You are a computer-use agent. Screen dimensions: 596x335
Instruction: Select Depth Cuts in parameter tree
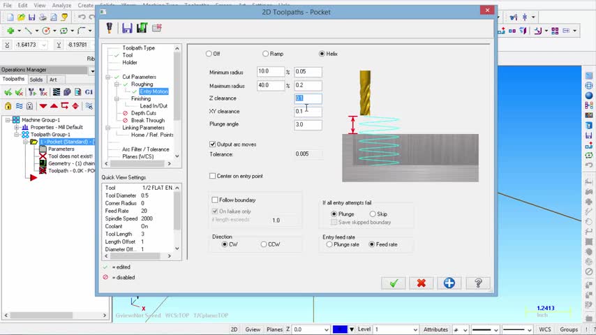click(x=143, y=113)
